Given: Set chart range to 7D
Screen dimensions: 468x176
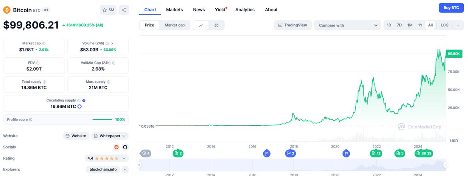Looking at the screenshot, I should coord(399,25).
